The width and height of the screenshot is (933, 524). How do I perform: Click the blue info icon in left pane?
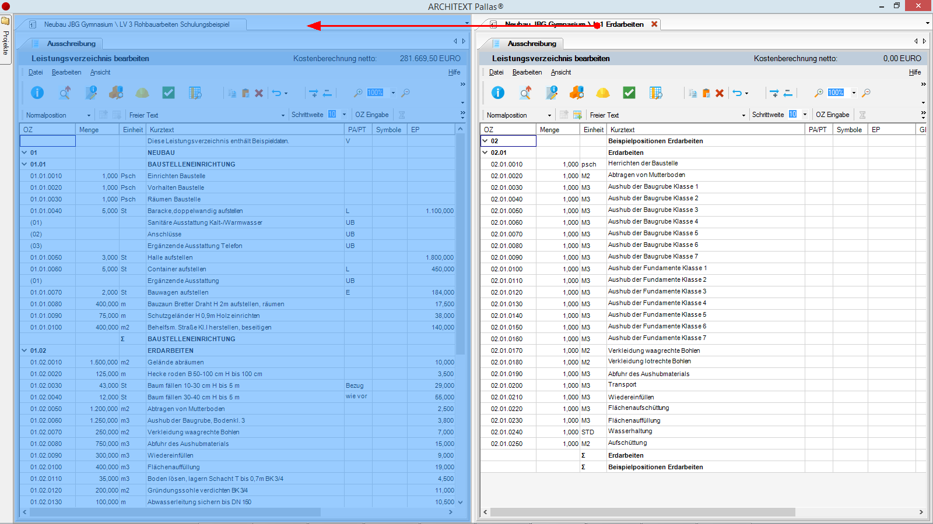[x=37, y=93]
